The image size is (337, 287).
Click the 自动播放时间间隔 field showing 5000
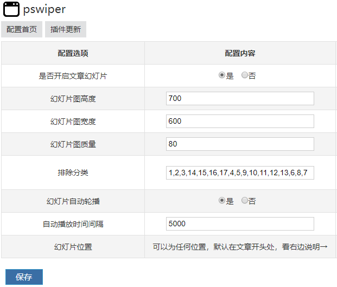[240, 224]
